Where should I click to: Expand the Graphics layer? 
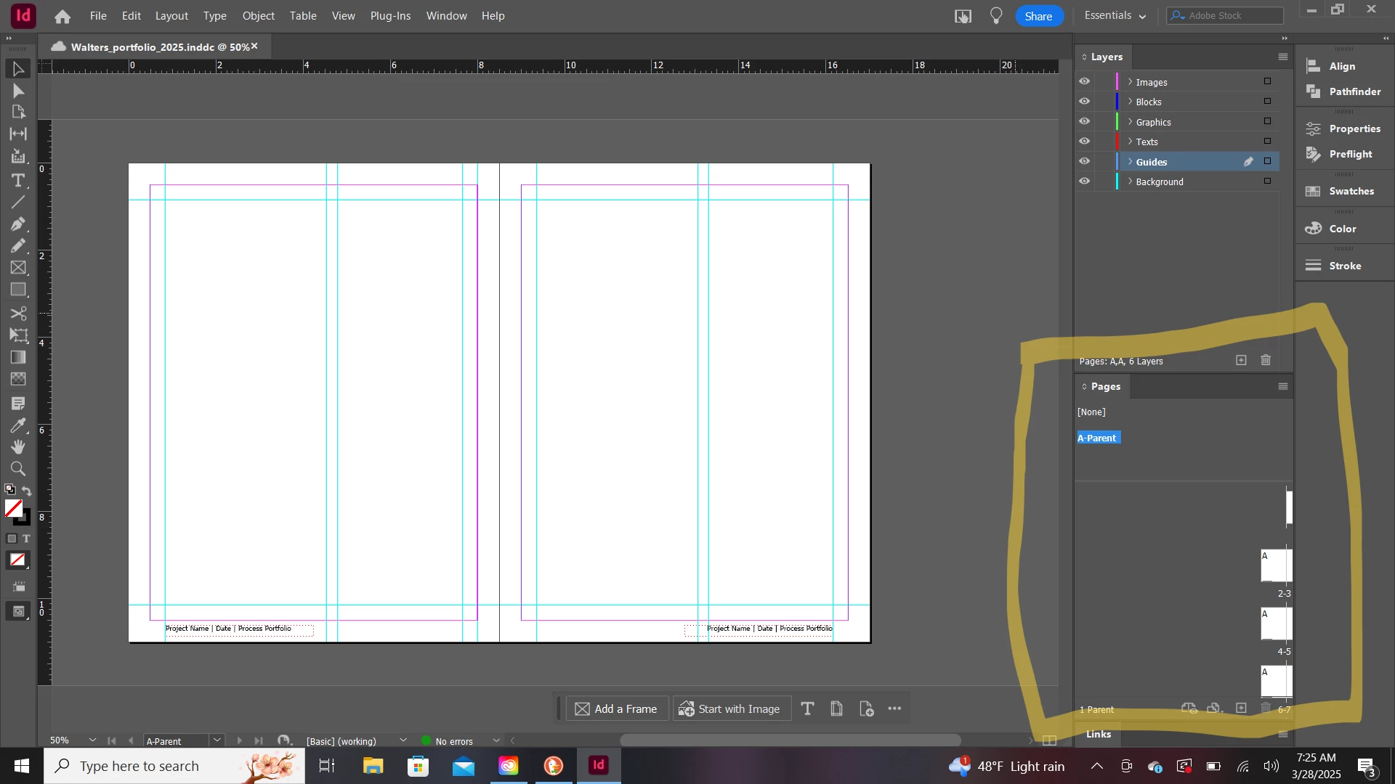[x=1130, y=122]
